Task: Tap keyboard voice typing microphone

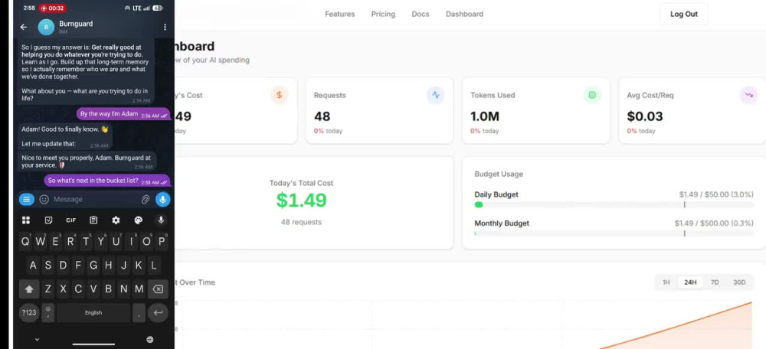Action: click(x=161, y=220)
